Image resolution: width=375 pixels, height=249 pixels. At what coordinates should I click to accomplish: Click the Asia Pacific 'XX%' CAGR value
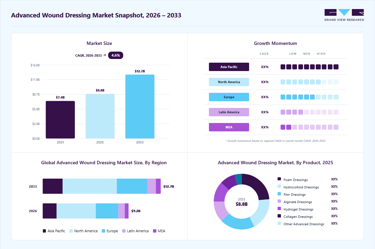(x=265, y=67)
